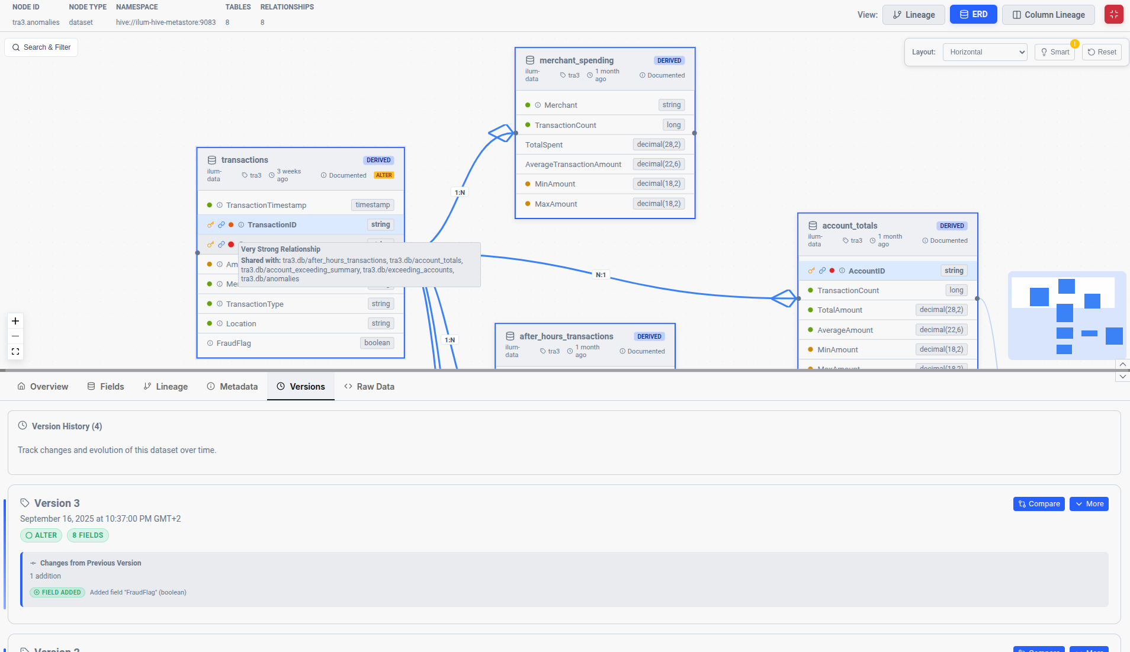Screen dimensions: 1130x652
Task: Expand the More menu for Version 3
Action: [x=1089, y=504]
